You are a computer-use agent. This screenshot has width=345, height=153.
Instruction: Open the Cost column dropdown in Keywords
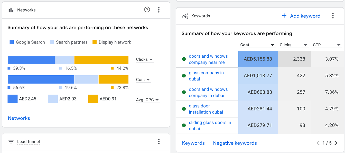pyautogui.click(x=257, y=45)
